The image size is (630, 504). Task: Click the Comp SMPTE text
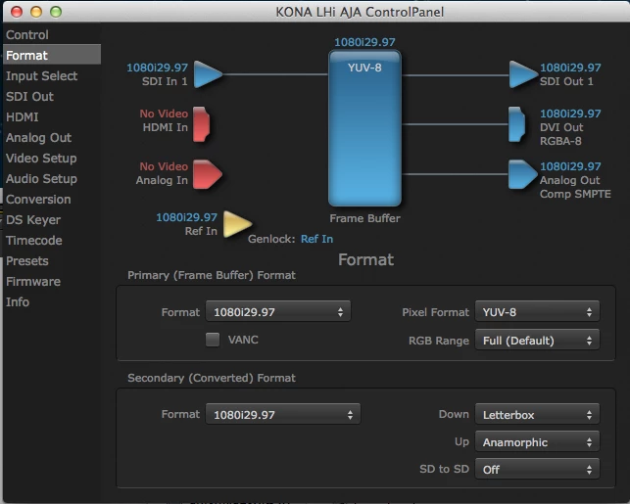click(575, 194)
